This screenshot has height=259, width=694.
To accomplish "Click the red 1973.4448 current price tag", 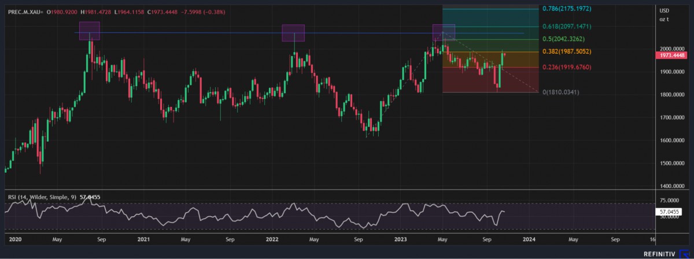I will click(x=673, y=55).
